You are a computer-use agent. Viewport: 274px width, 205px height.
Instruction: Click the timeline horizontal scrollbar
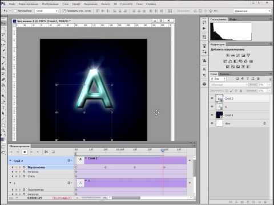(126, 198)
